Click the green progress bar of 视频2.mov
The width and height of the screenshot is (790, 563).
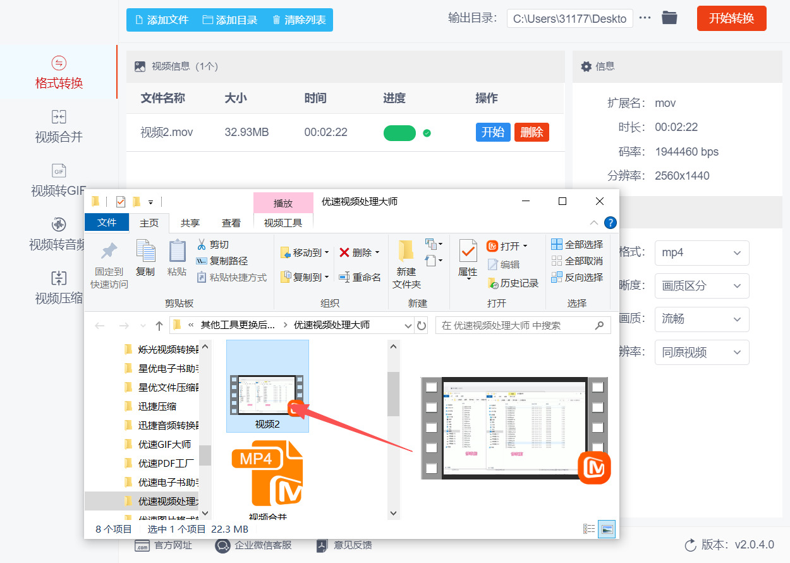pyautogui.click(x=399, y=133)
